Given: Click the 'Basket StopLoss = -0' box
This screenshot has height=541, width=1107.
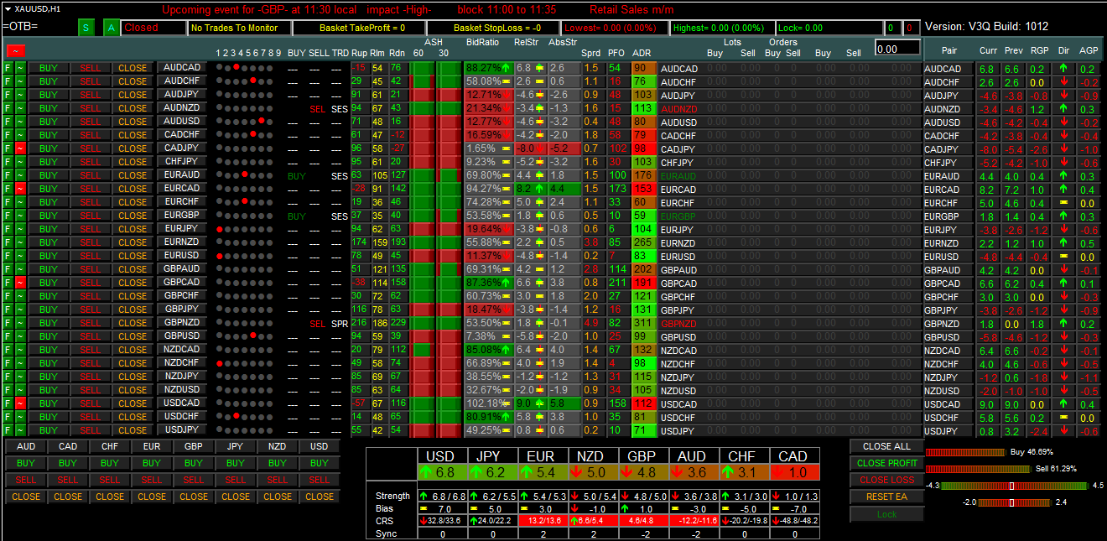Looking at the screenshot, I should click(491, 28).
